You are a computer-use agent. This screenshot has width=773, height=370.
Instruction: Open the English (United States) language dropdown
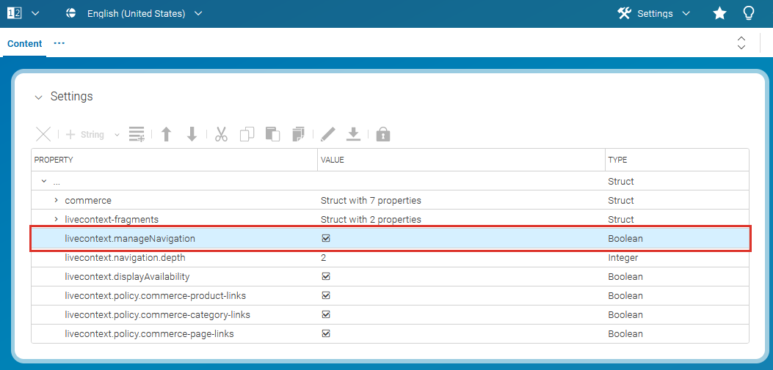(198, 14)
